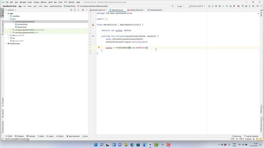This screenshot has width=264, height=148.
Task: Expand the java (generated) folder
Action: [8, 35]
